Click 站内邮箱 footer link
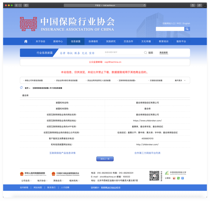 24,188
